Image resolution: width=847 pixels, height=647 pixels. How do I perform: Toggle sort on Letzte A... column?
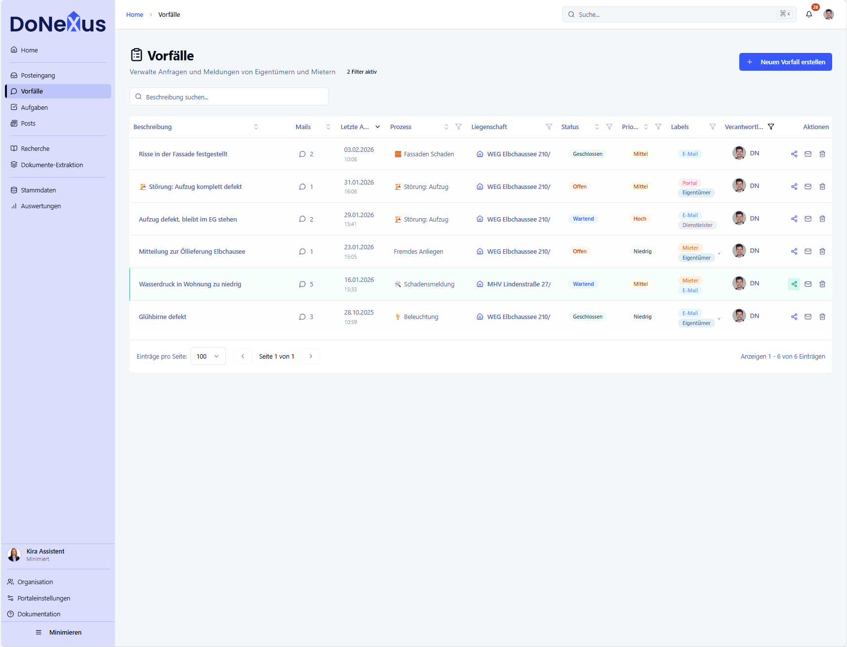(378, 127)
